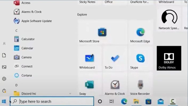The width and height of the screenshot is (188, 106).
Task: Open Office tile
Action: tap(115, 2)
